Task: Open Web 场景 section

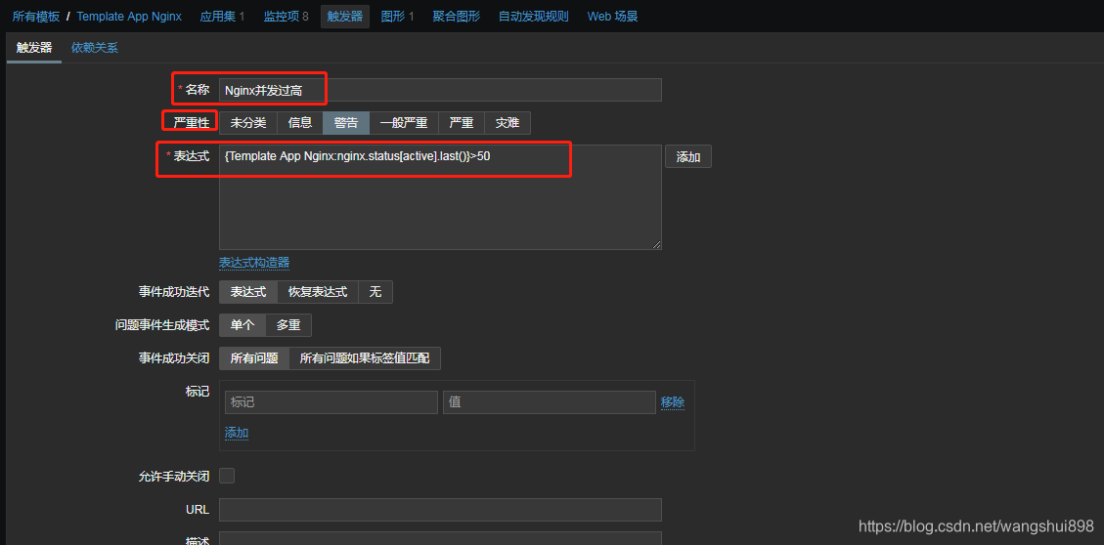Action: click(x=612, y=17)
